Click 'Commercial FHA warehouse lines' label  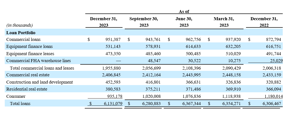[x=38, y=61]
